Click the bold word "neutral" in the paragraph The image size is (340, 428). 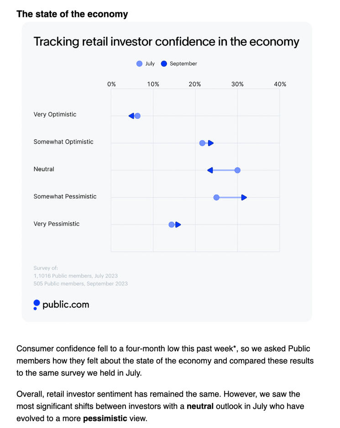tap(200, 406)
